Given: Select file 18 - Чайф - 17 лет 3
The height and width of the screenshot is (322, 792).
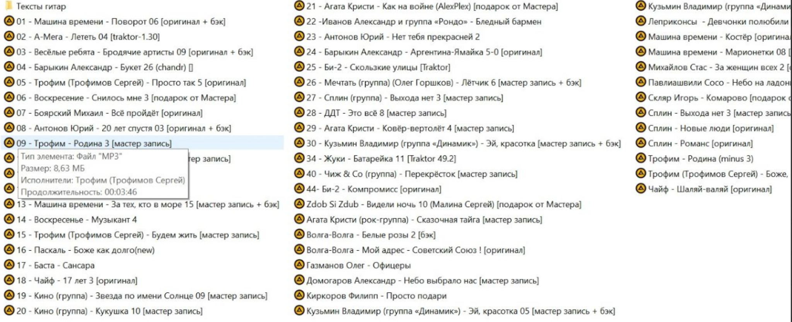Looking at the screenshot, I should [x=77, y=281].
